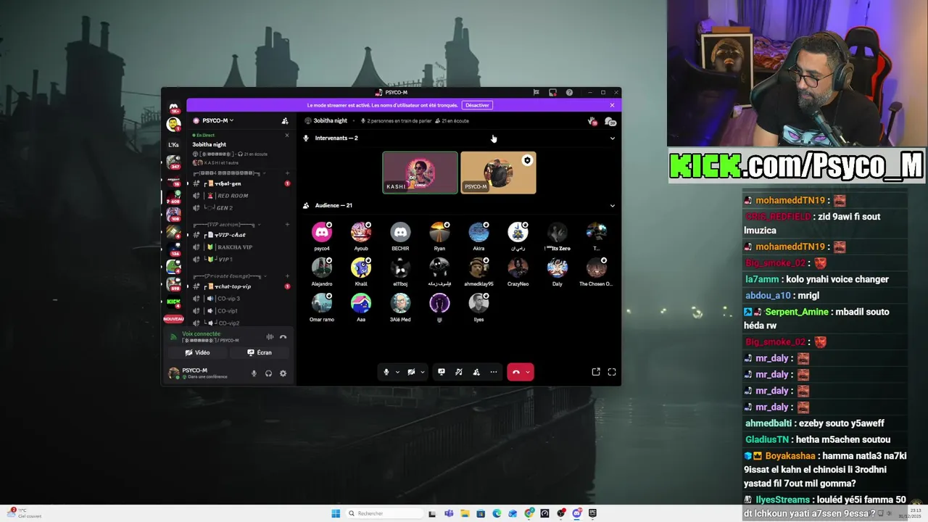Click Khalil audience avatar

tap(361, 268)
